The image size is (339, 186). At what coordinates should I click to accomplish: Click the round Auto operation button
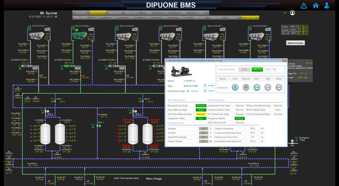(235, 87)
